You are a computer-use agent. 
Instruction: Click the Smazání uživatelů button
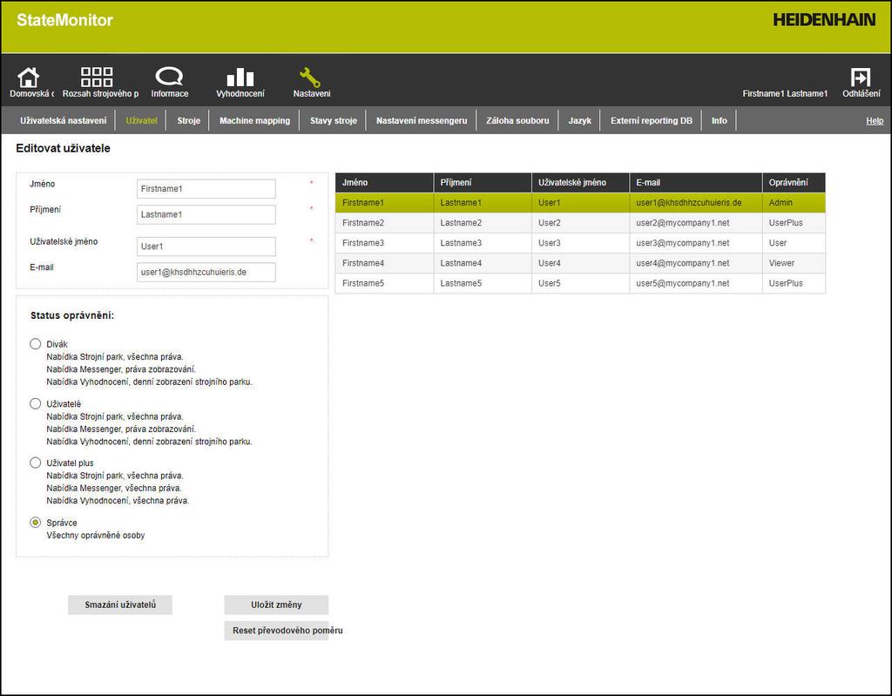point(120,605)
